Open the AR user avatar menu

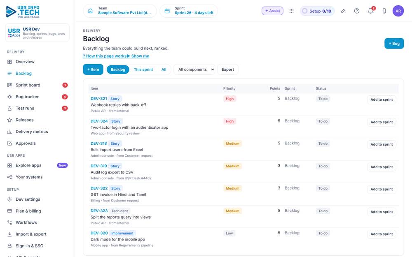(398, 11)
